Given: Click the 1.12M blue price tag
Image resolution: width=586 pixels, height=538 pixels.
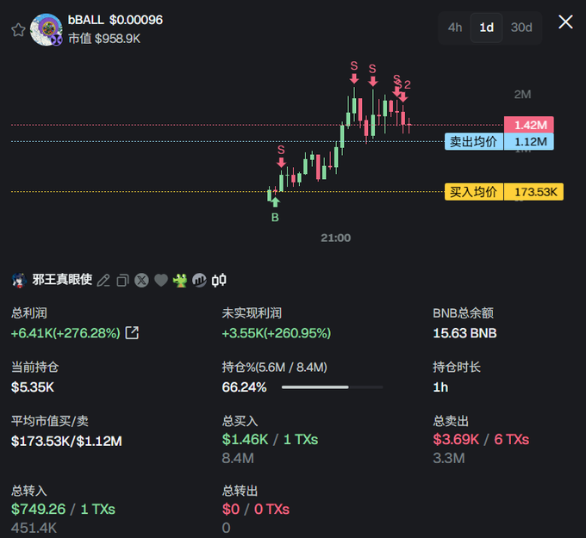Looking at the screenshot, I should 529,141.
